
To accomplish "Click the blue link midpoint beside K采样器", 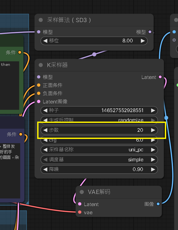I will click(x=166, y=118).
